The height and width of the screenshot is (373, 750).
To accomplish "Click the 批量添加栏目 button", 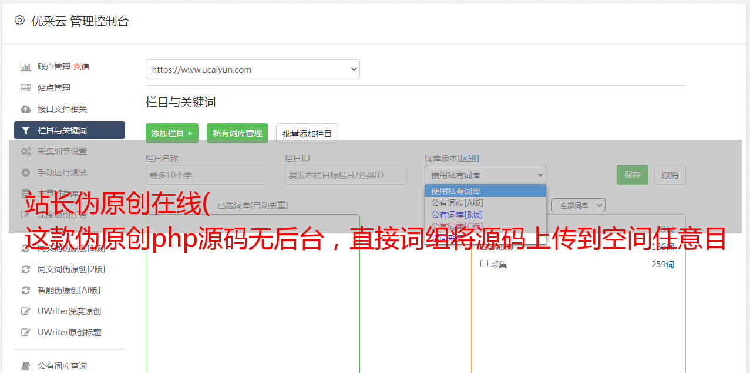I will pos(307,133).
